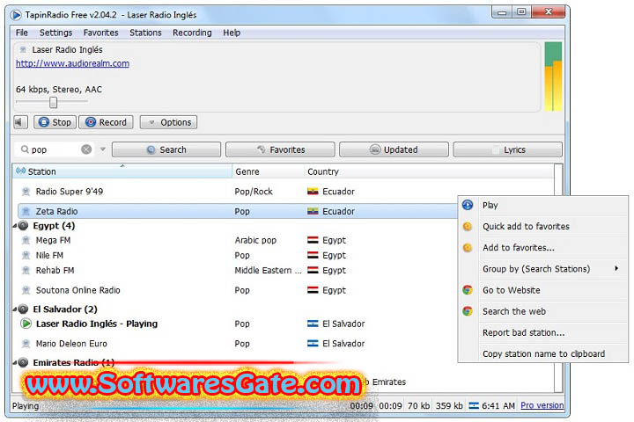Screen dimensions: 634x422
Task: Sort by the Country column header
Action: tap(429, 171)
